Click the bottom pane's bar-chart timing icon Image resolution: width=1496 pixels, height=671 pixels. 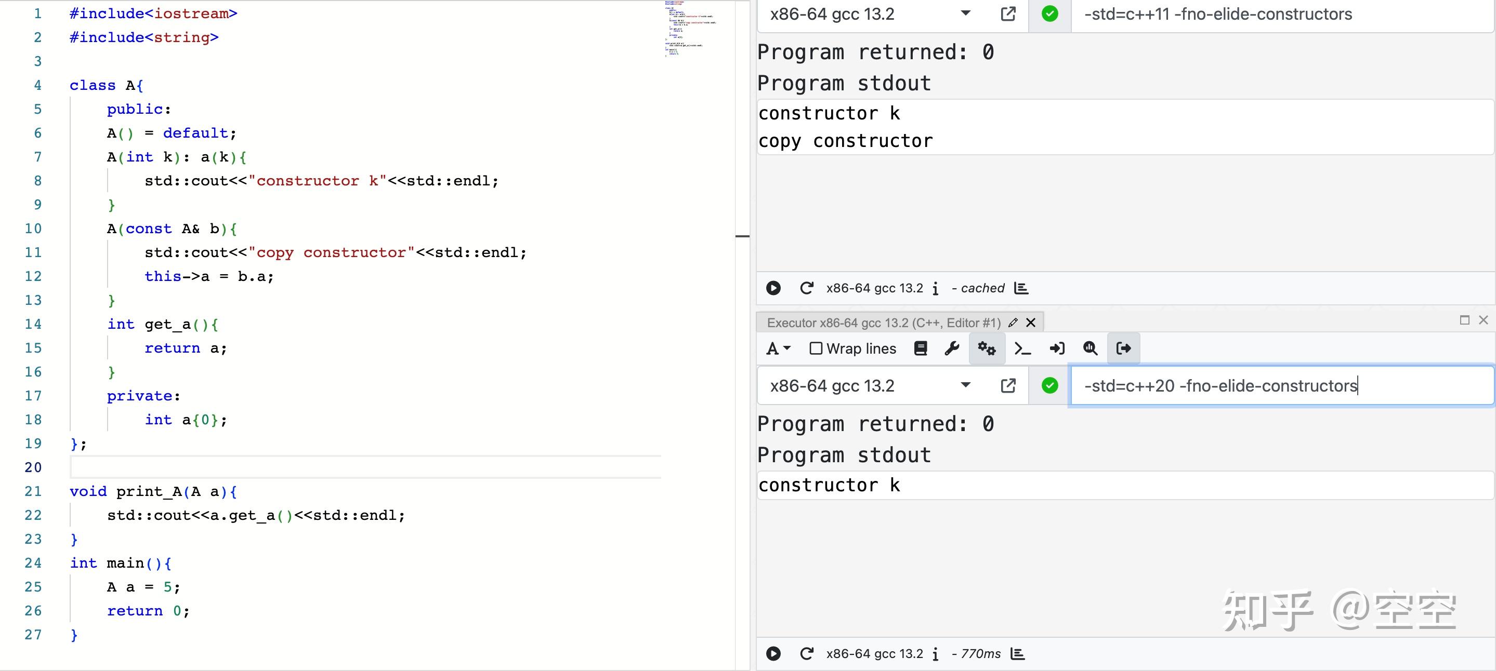click(1017, 653)
